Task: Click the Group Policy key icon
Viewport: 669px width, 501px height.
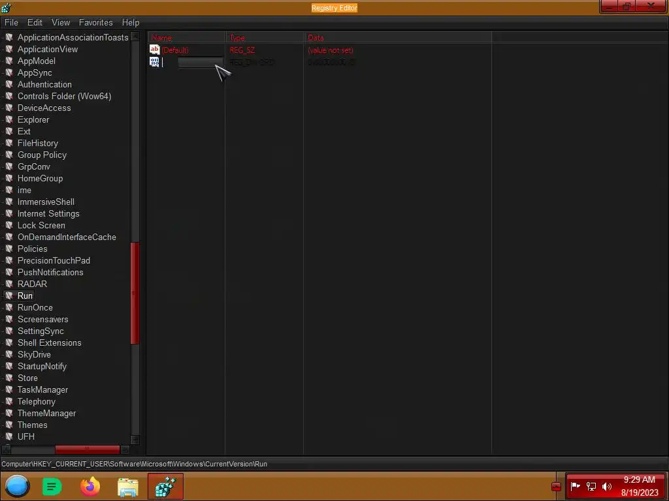Action: pos(9,155)
